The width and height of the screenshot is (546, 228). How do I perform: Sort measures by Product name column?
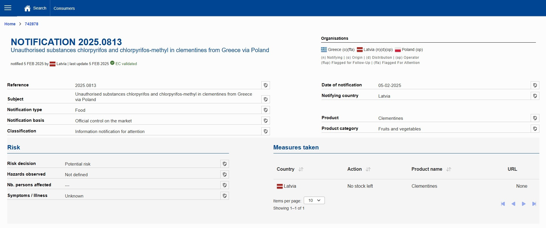(449, 169)
